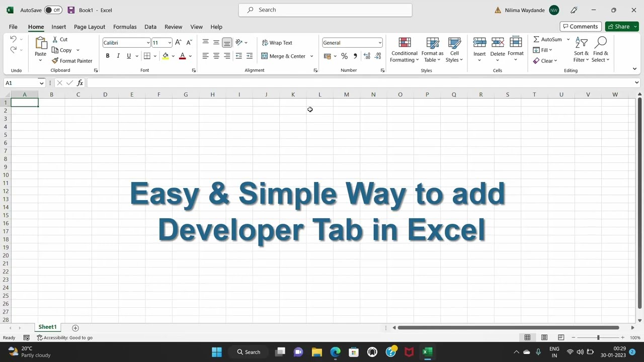Screen dimensions: 644x362
Task: Activate the Format Painter
Action: coord(72,61)
